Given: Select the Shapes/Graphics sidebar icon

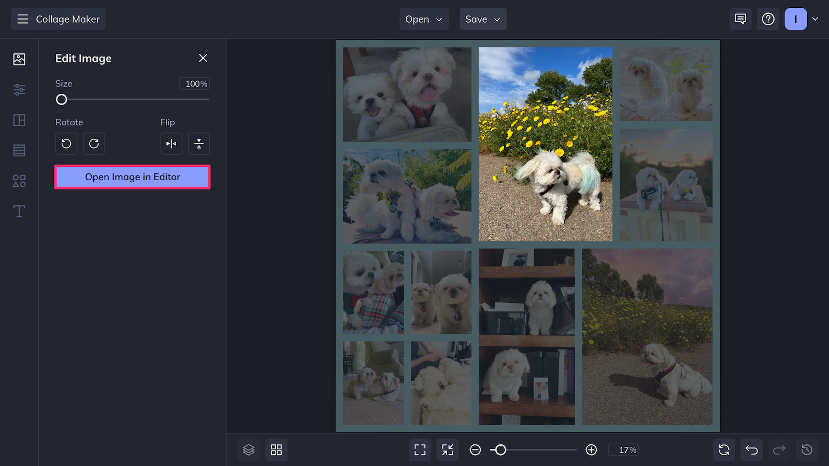Looking at the screenshot, I should 19,181.
